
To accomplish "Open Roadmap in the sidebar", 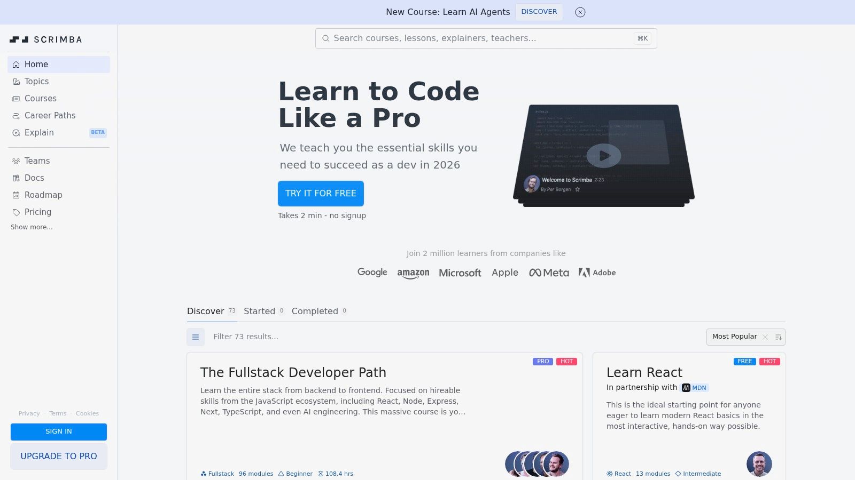I will [59, 195].
